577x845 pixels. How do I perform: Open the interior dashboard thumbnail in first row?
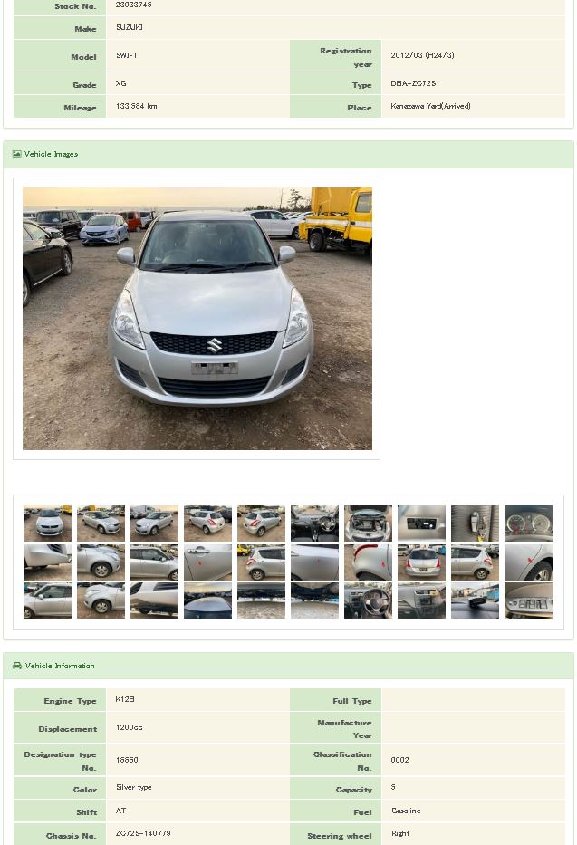click(314, 523)
